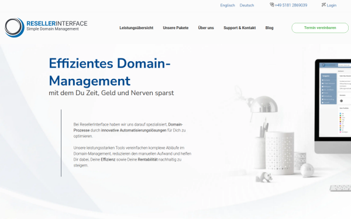Open the Leistungsübersicht menu
This screenshot has width=351, height=219.
click(x=136, y=27)
